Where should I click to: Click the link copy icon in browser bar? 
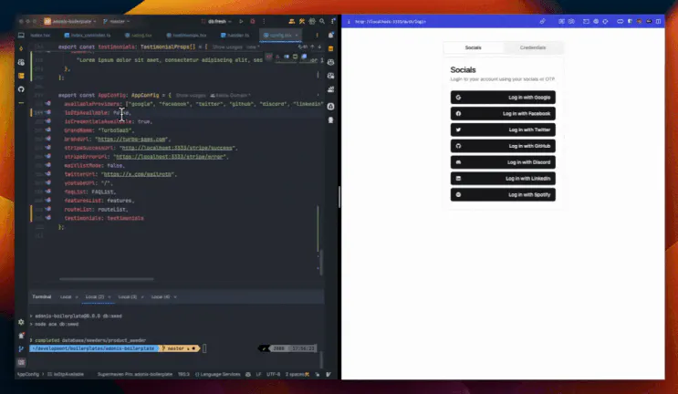pos(542,21)
